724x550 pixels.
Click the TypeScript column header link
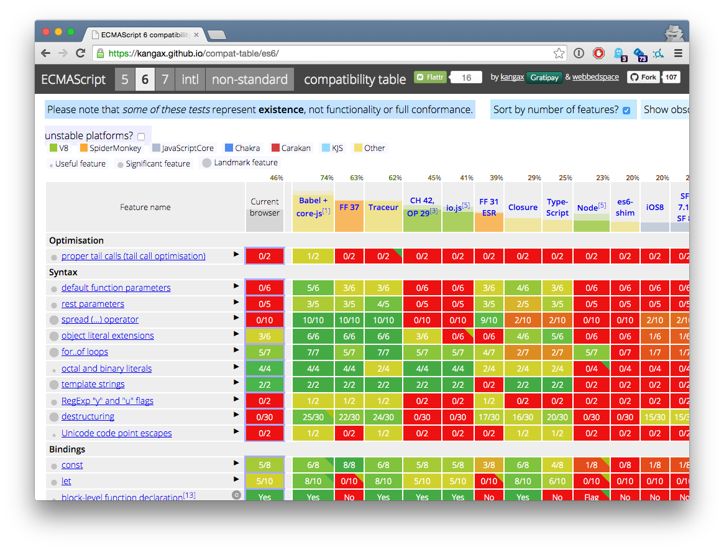(557, 208)
